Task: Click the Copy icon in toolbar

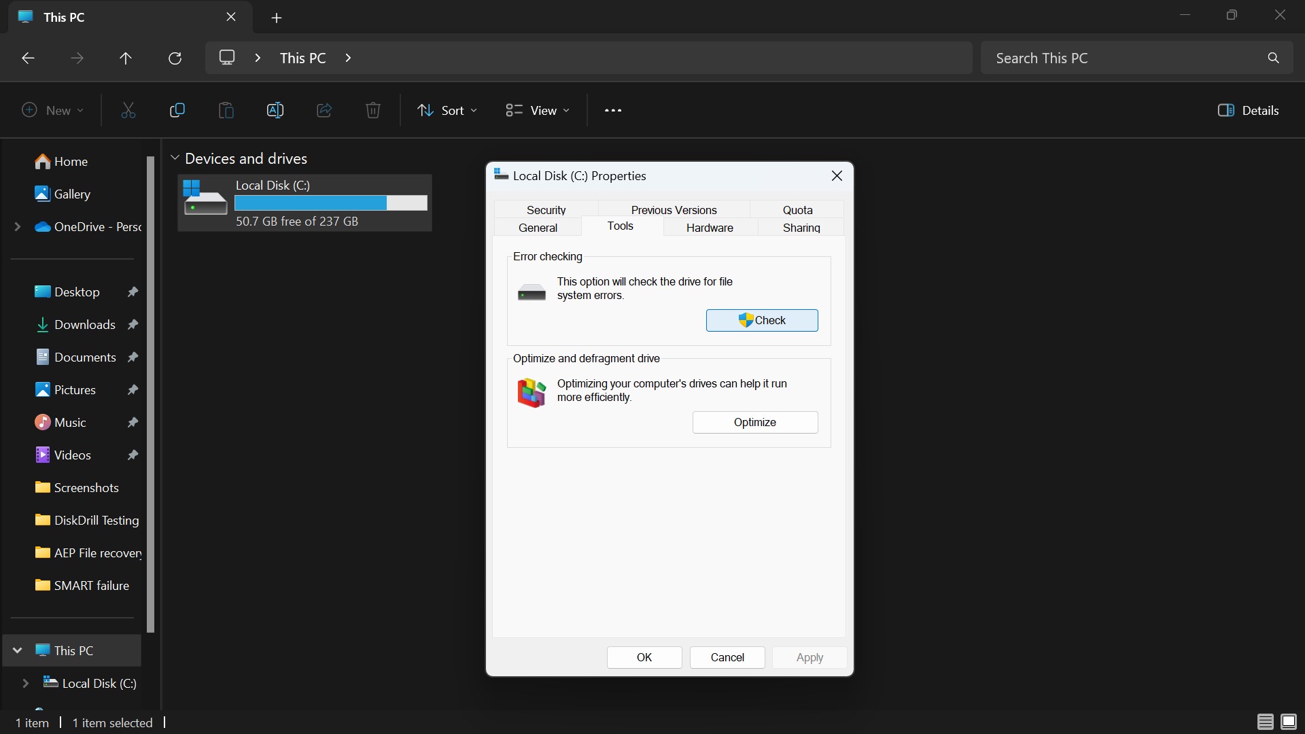Action: tap(177, 109)
